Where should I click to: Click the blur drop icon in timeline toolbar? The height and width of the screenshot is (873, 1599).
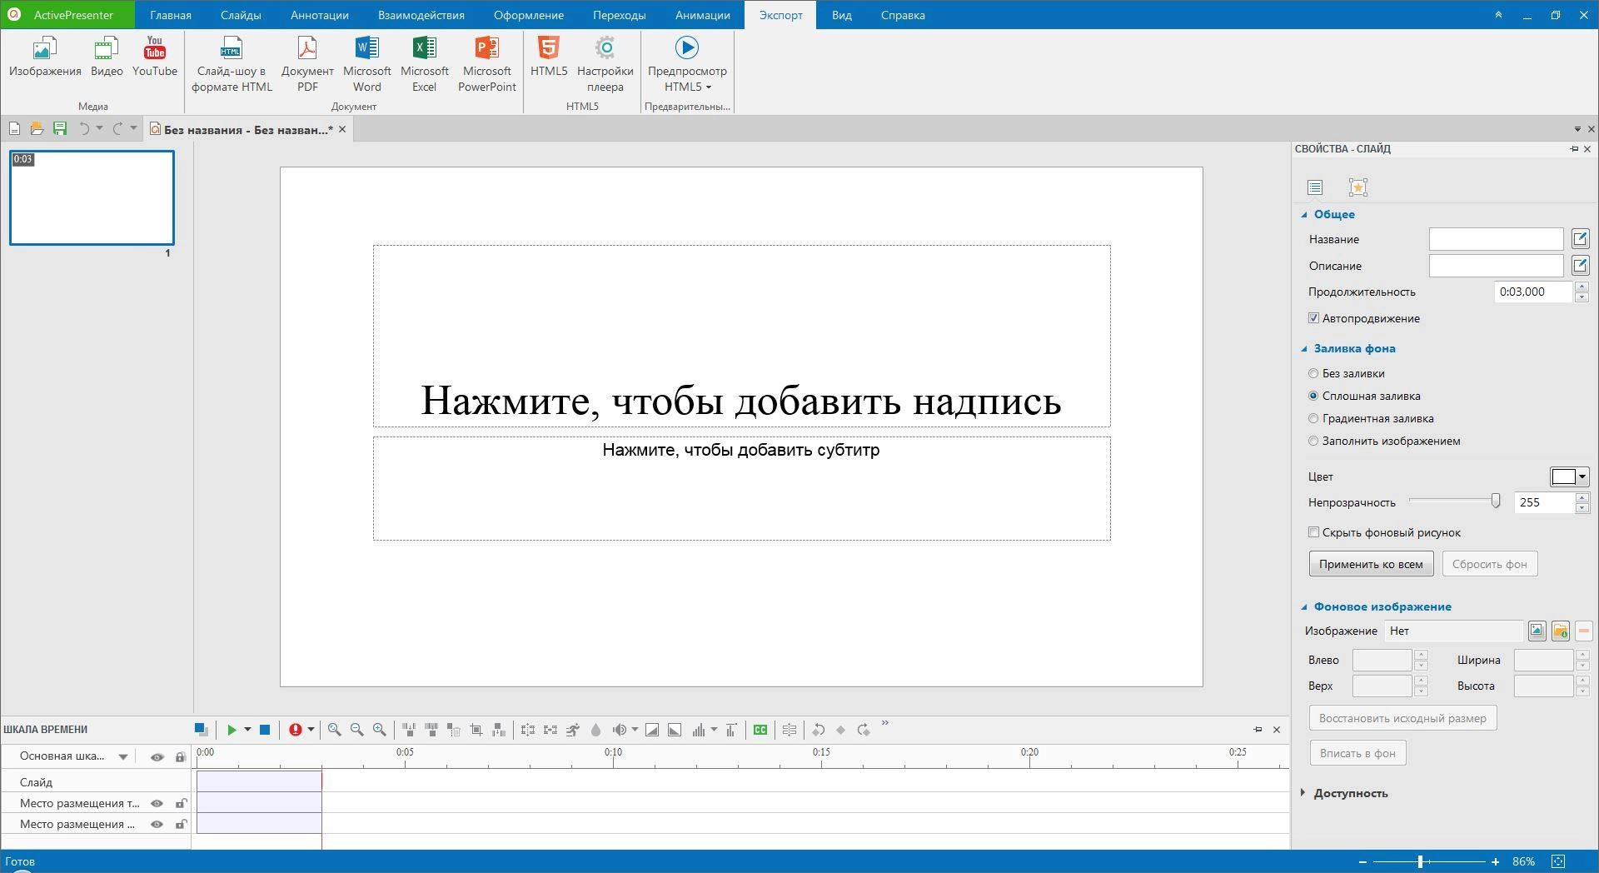pyautogui.click(x=595, y=730)
